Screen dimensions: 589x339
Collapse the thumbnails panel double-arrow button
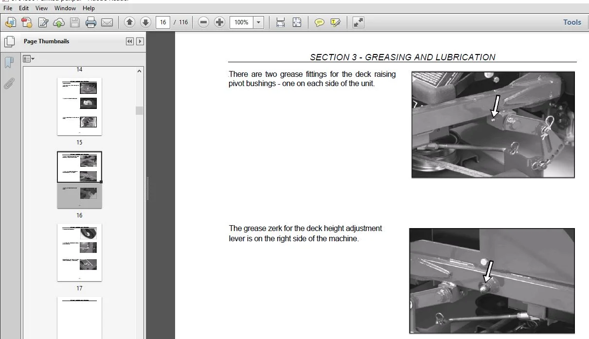(x=129, y=41)
